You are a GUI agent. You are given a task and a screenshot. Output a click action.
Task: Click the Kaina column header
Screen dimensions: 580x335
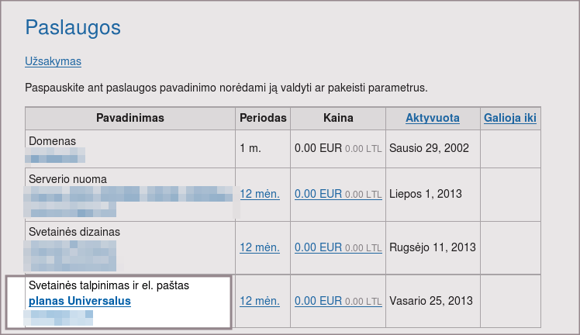tap(337, 119)
